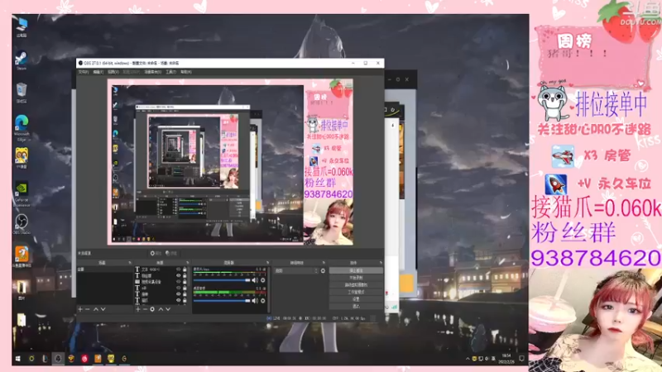Open the Recycle Bin desktop icon

22,93
